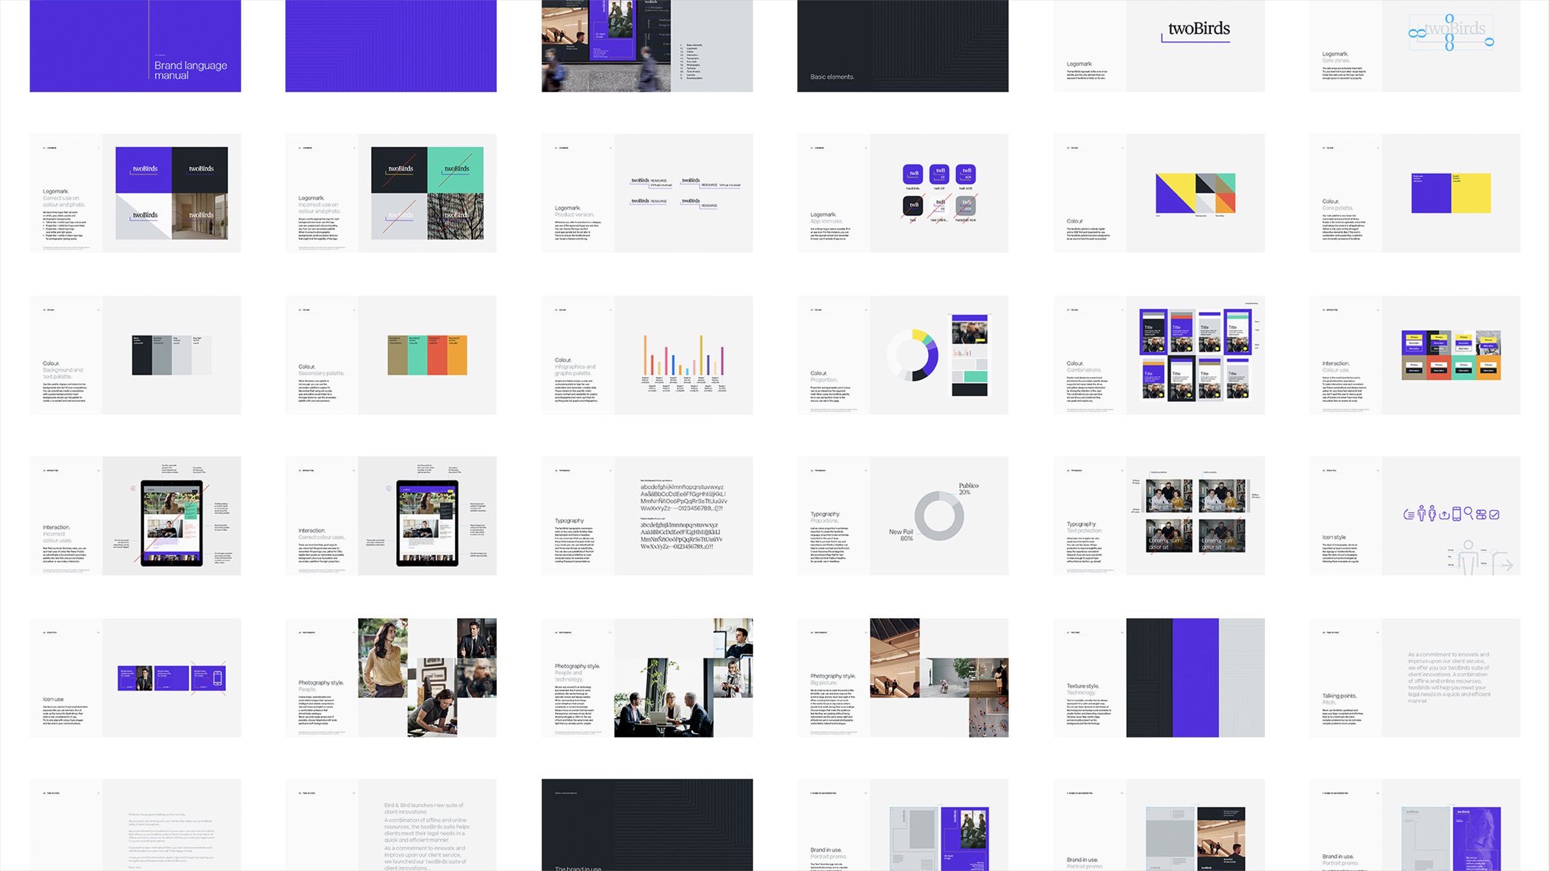
Task: Click the toggle switches icon
Action: coord(1481,515)
